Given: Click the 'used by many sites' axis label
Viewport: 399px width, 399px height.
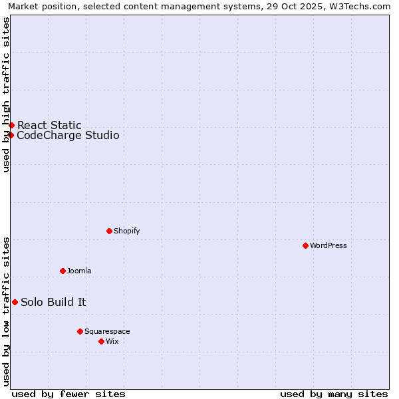Looking at the screenshot, I should [x=334, y=394].
